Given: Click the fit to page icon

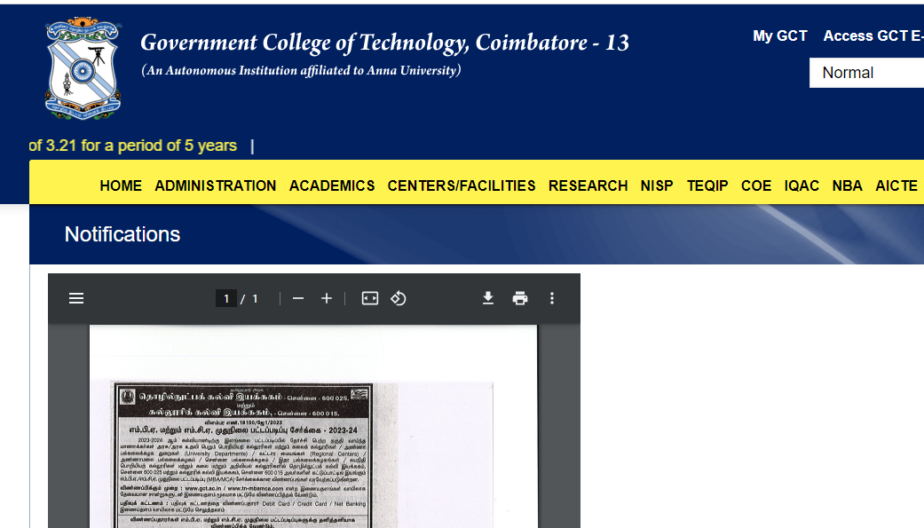Looking at the screenshot, I should (369, 298).
